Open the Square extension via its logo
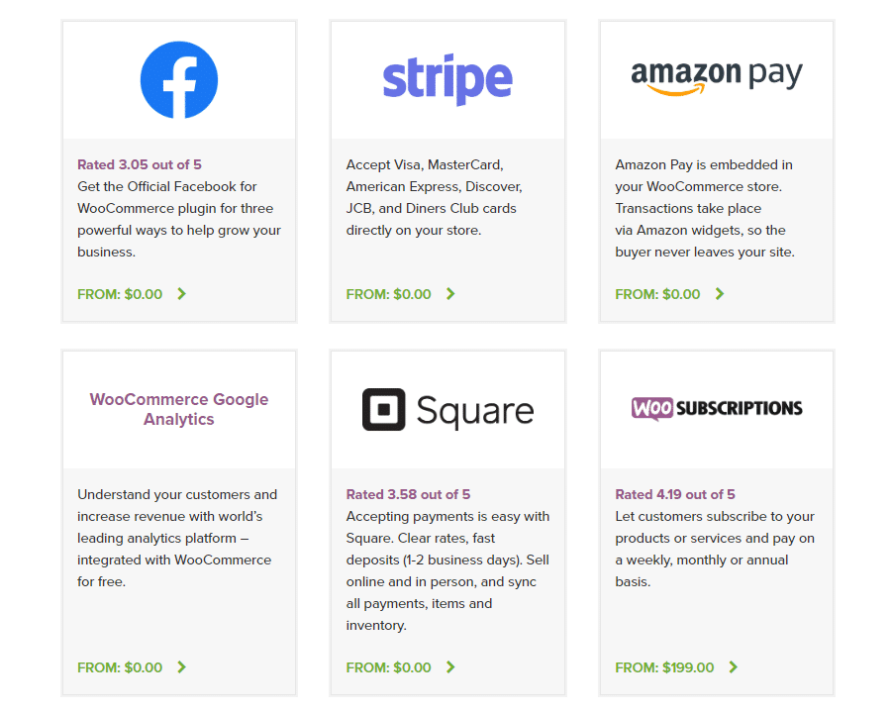Image resolution: width=891 pixels, height=714 pixels. tap(447, 409)
